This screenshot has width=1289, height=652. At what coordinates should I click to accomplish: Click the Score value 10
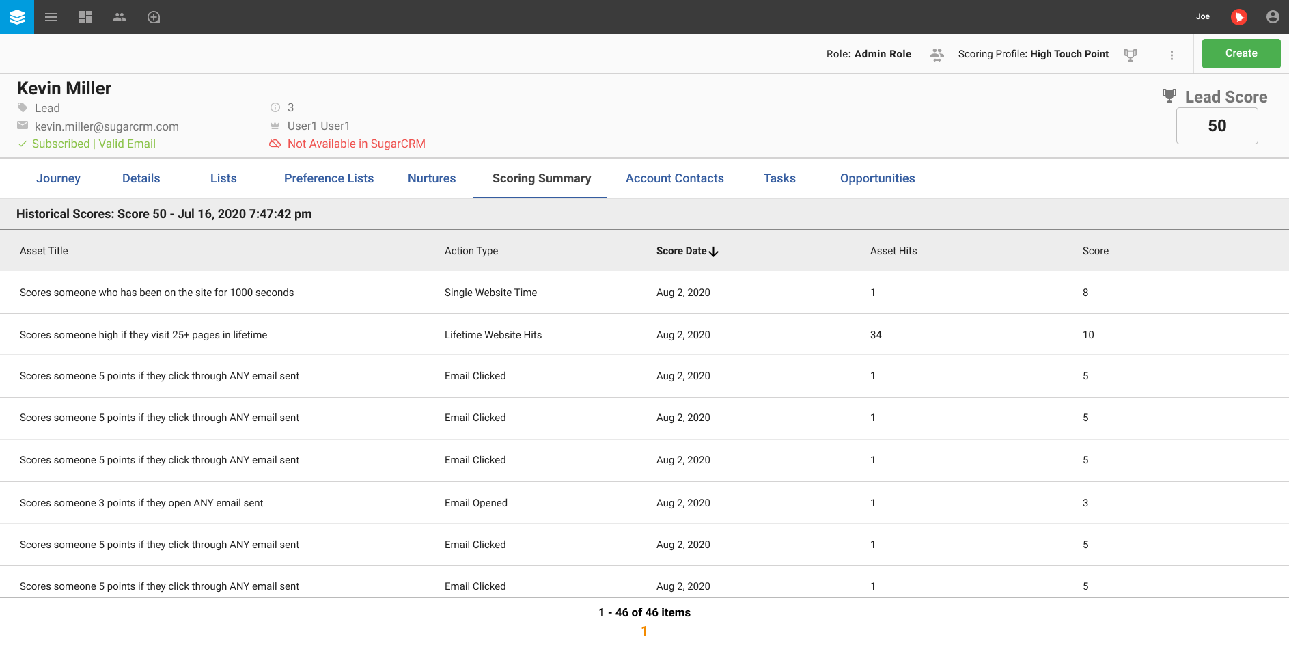pyautogui.click(x=1088, y=335)
